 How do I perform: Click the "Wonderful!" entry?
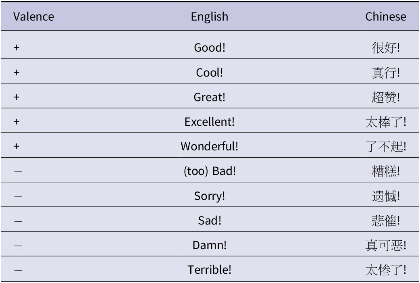209,146
